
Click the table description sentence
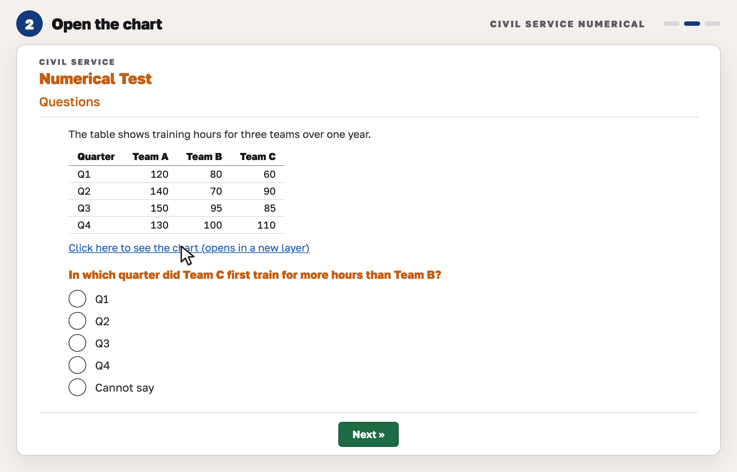coord(220,134)
